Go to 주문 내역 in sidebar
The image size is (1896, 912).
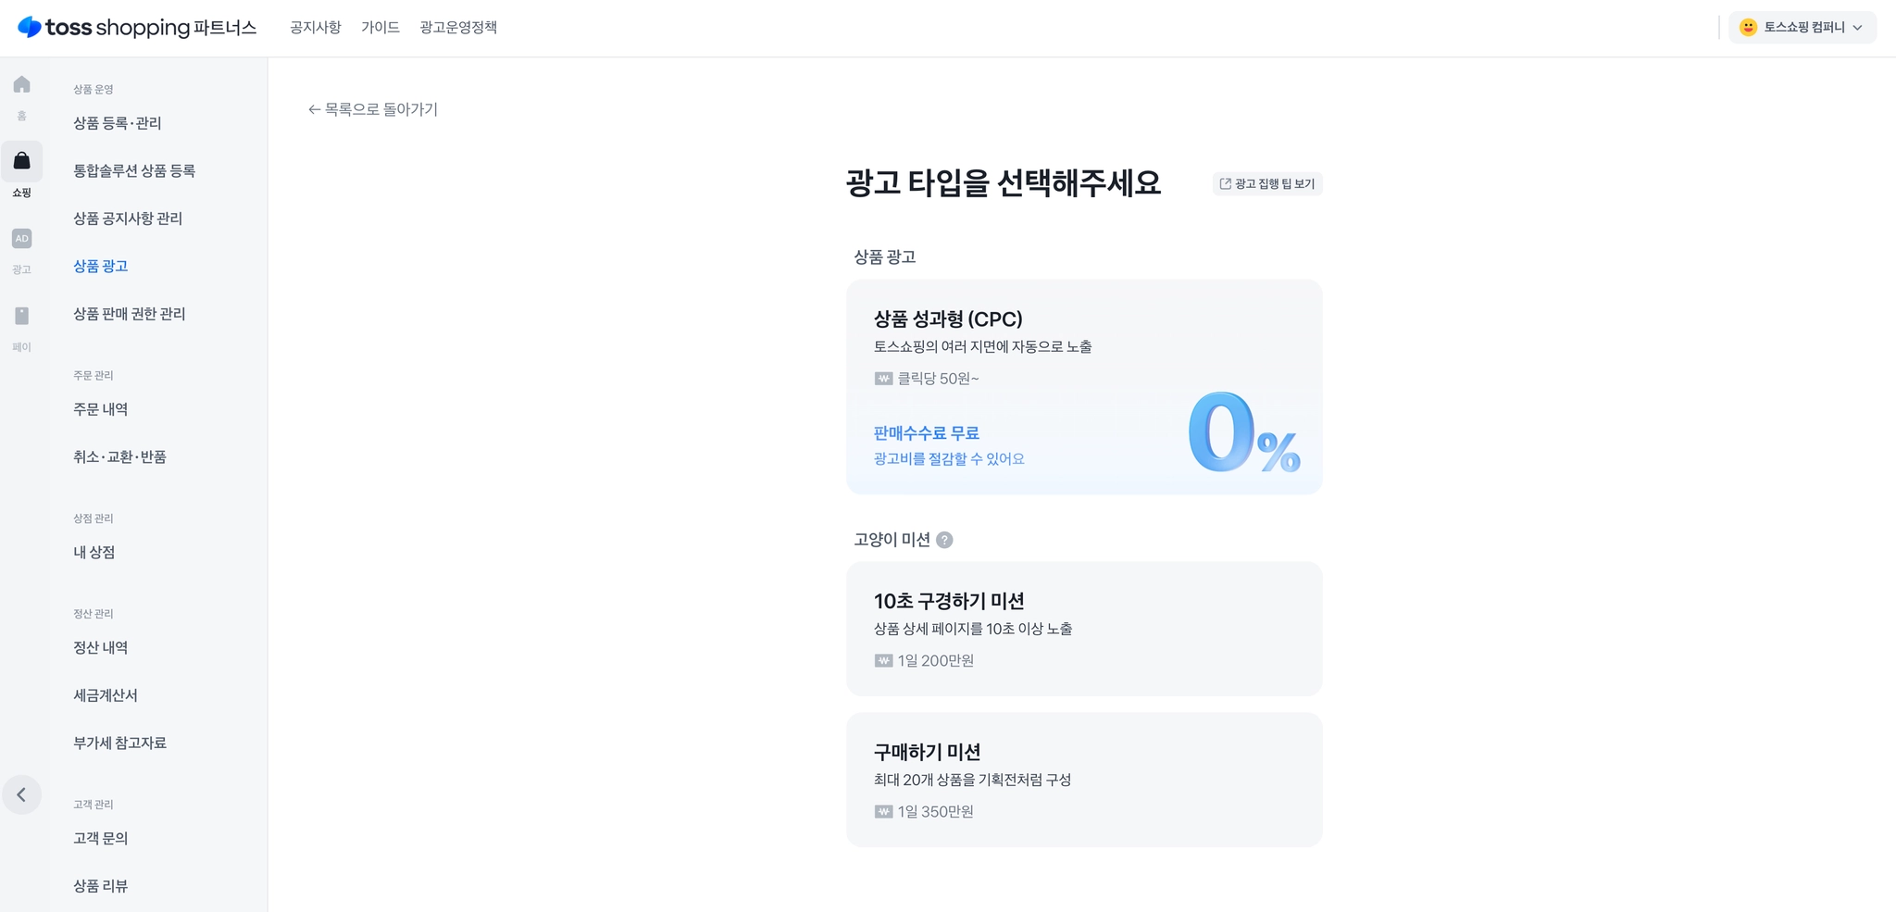(101, 409)
